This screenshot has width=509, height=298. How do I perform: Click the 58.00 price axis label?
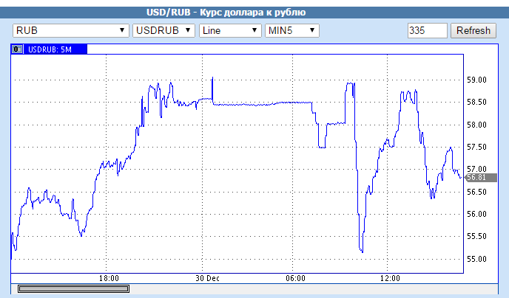[x=476, y=125]
